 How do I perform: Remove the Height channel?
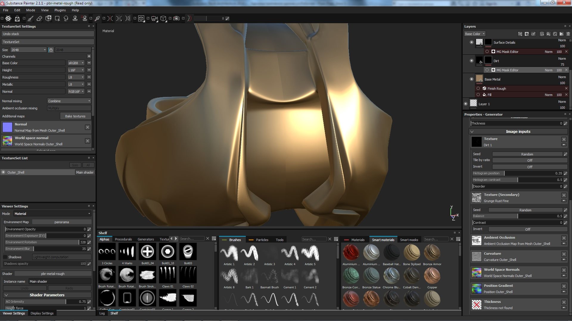click(89, 70)
